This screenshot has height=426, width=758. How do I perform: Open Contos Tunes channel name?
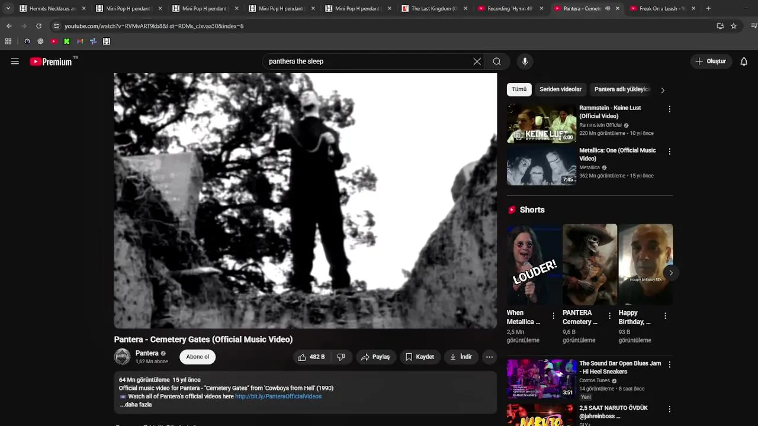coord(595,380)
